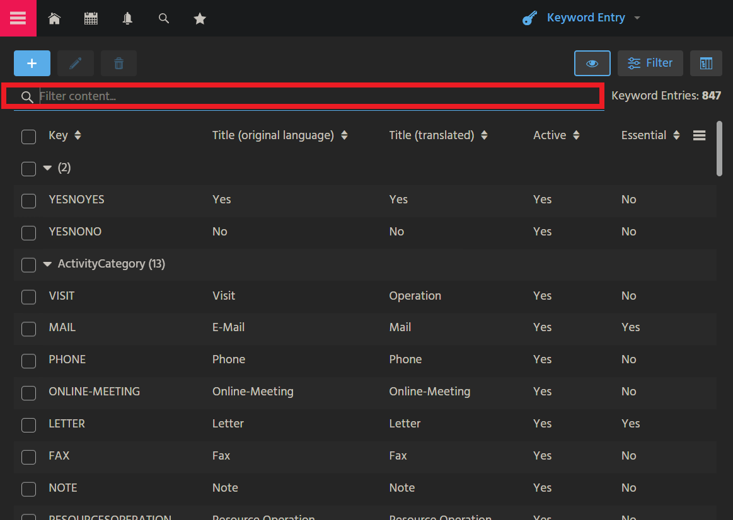The width and height of the screenshot is (733, 520).
Task: Go to the home page icon
Action: (55, 19)
